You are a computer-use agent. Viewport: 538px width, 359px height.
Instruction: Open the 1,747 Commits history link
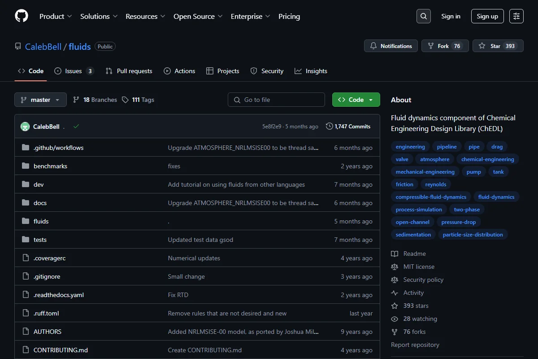(348, 127)
